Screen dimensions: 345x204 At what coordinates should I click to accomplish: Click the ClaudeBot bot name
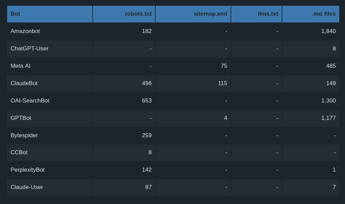click(x=24, y=83)
